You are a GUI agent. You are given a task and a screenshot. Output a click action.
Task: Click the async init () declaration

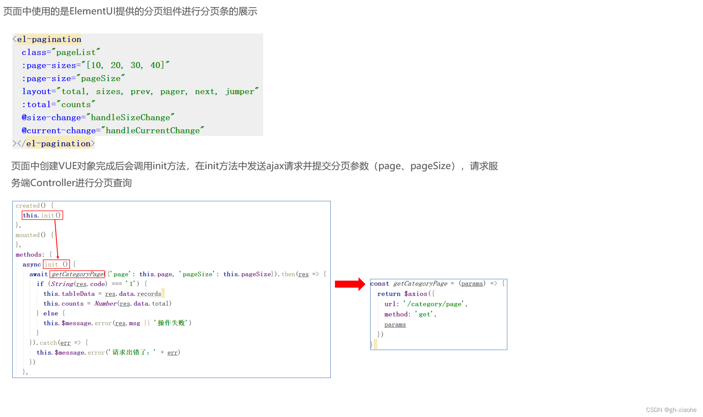(49, 264)
